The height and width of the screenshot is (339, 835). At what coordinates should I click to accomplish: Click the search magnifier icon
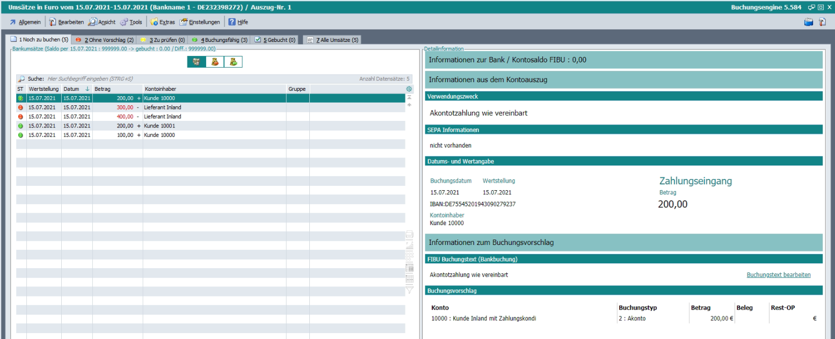[21, 79]
